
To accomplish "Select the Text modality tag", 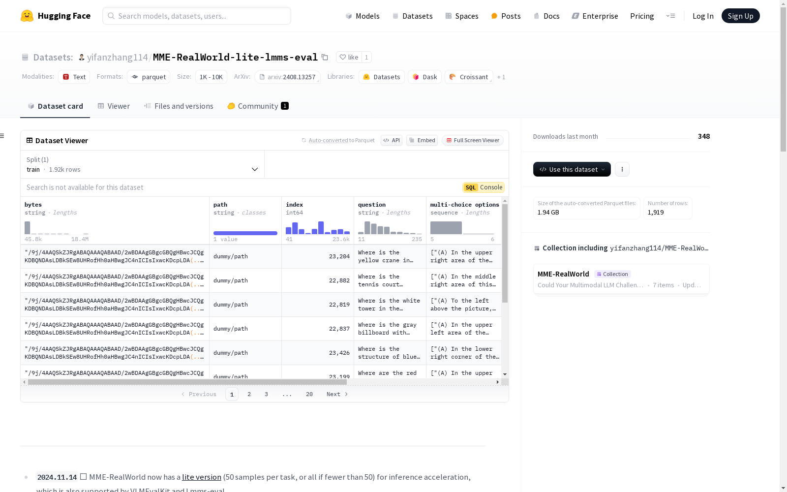I will 74,77.
